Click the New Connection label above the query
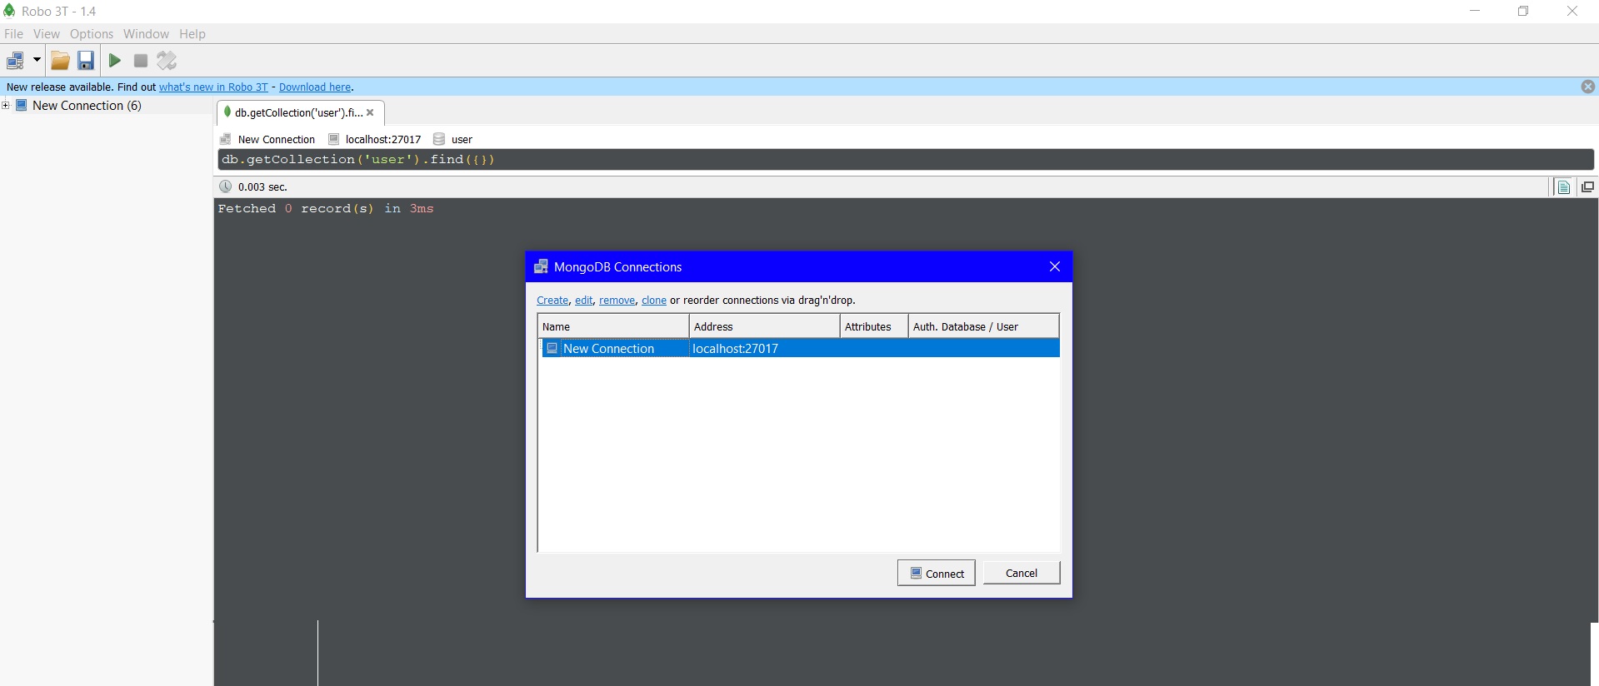The image size is (1599, 686). (277, 140)
